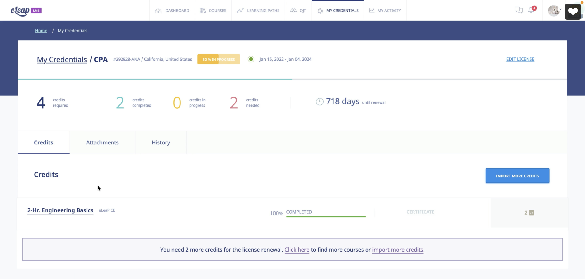Click the green active status indicator dot
Image resolution: width=585 pixels, height=279 pixels.
(x=251, y=59)
